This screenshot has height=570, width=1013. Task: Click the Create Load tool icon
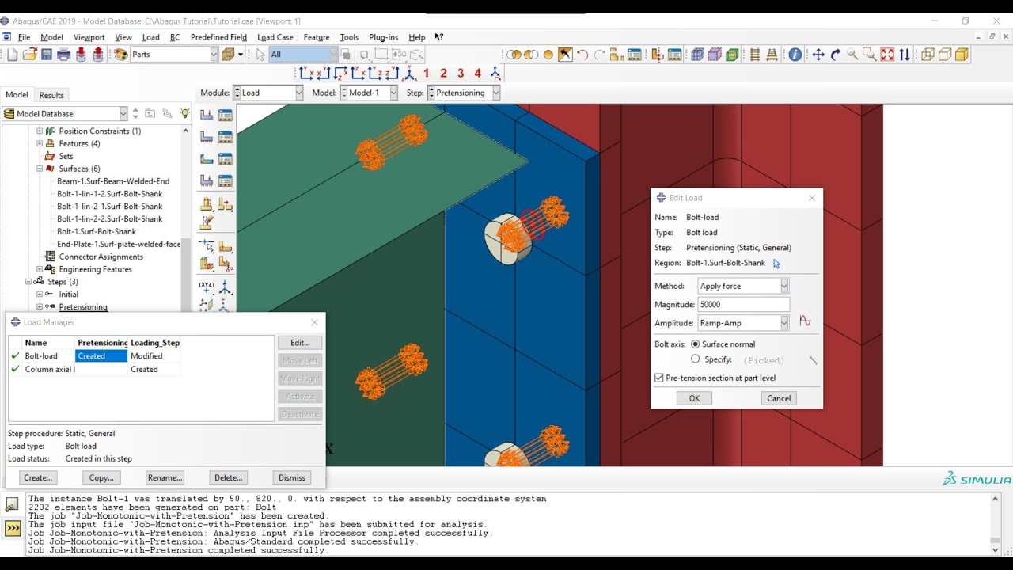(x=207, y=115)
